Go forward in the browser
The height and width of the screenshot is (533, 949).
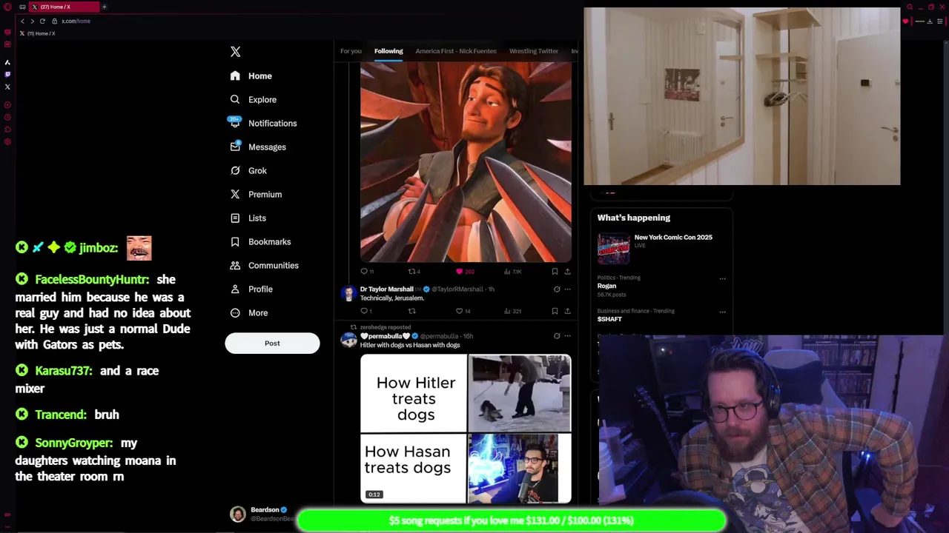tap(32, 21)
